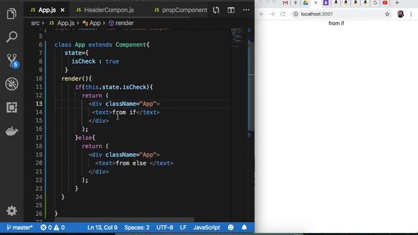Open the Debug (bug) view
The image size is (418, 235).
click(x=12, y=84)
